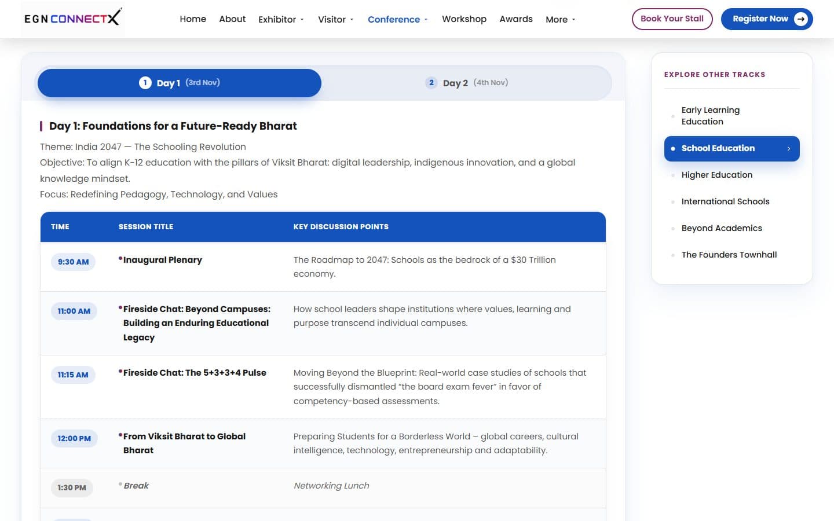Image resolution: width=834 pixels, height=521 pixels.
Task: Click the Time column header
Action: click(60, 227)
